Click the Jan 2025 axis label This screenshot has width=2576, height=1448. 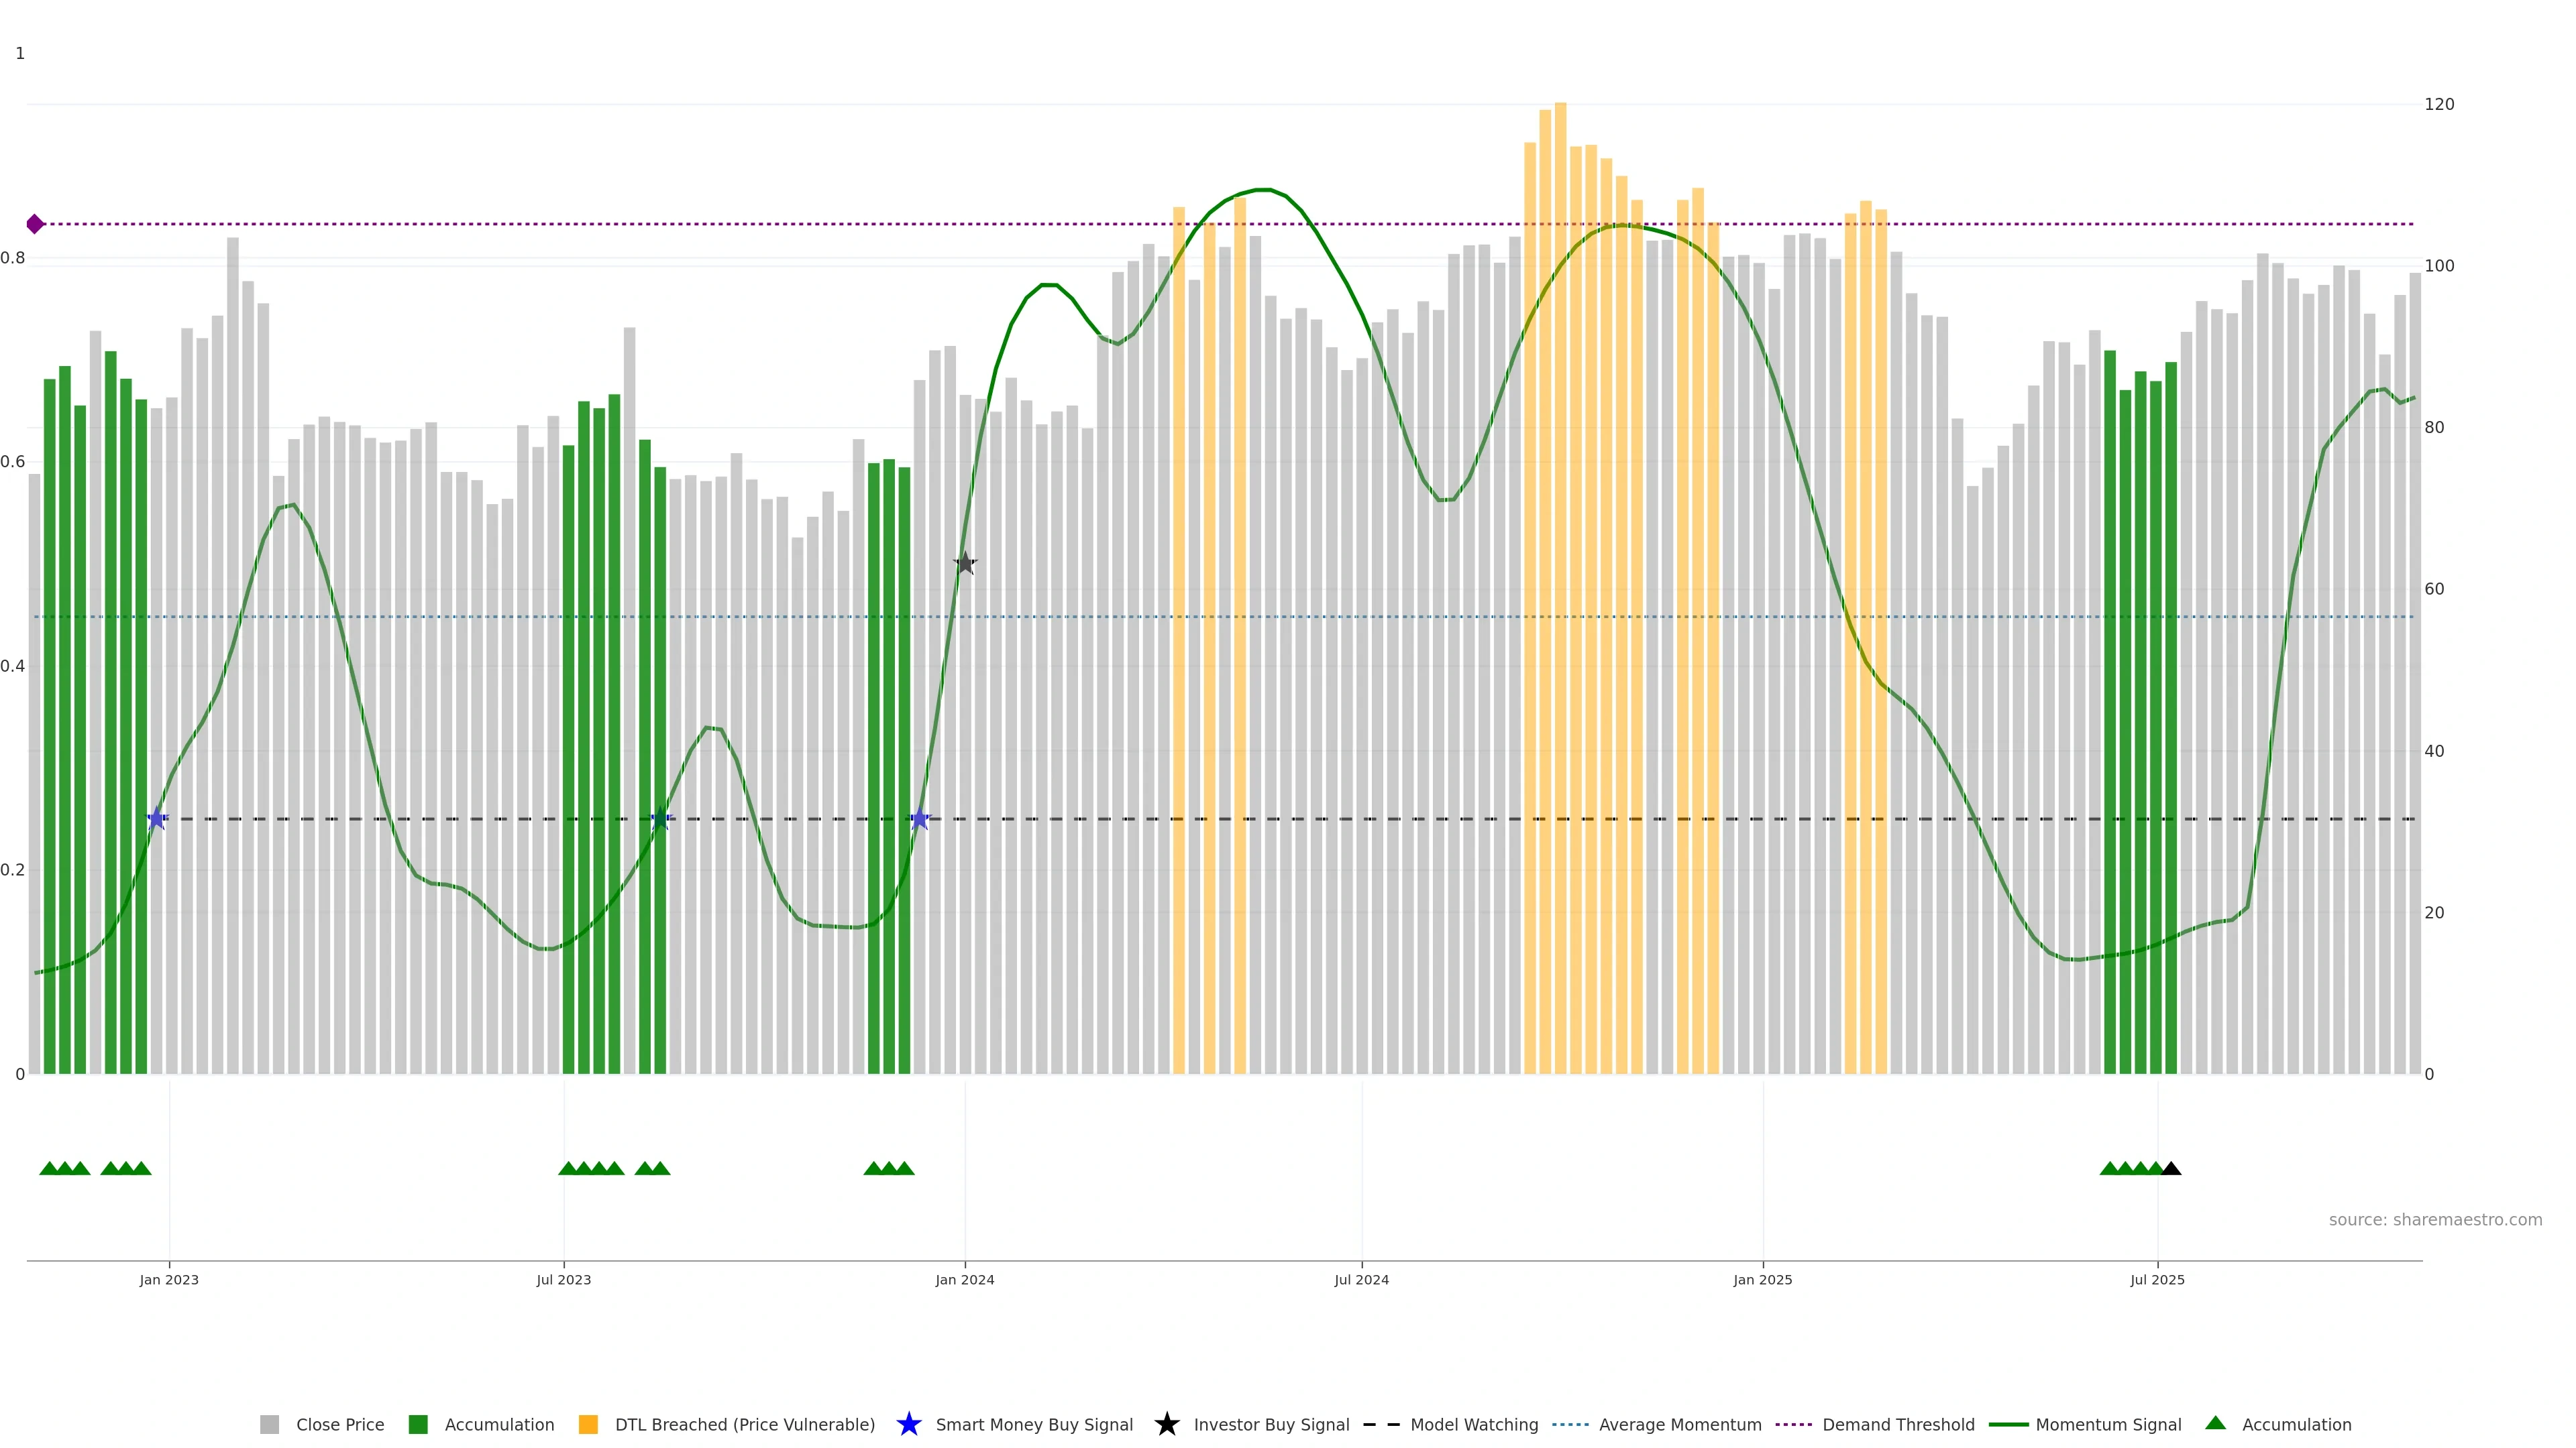coord(1762,1279)
